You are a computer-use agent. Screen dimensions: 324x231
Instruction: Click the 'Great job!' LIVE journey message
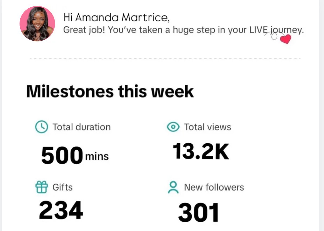(x=184, y=30)
